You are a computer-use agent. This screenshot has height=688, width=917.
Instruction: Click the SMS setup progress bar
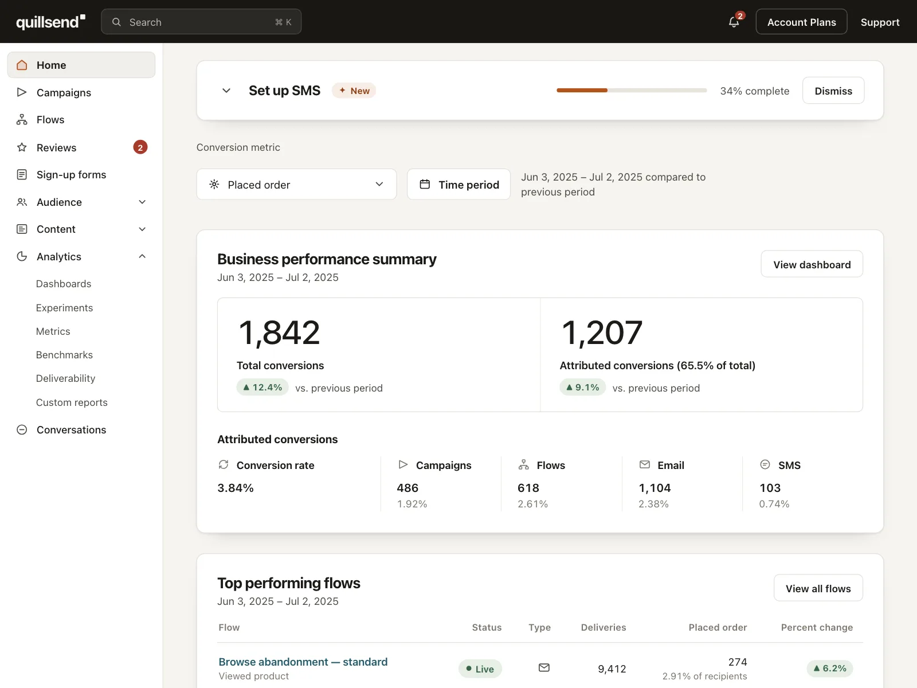[632, 91]
